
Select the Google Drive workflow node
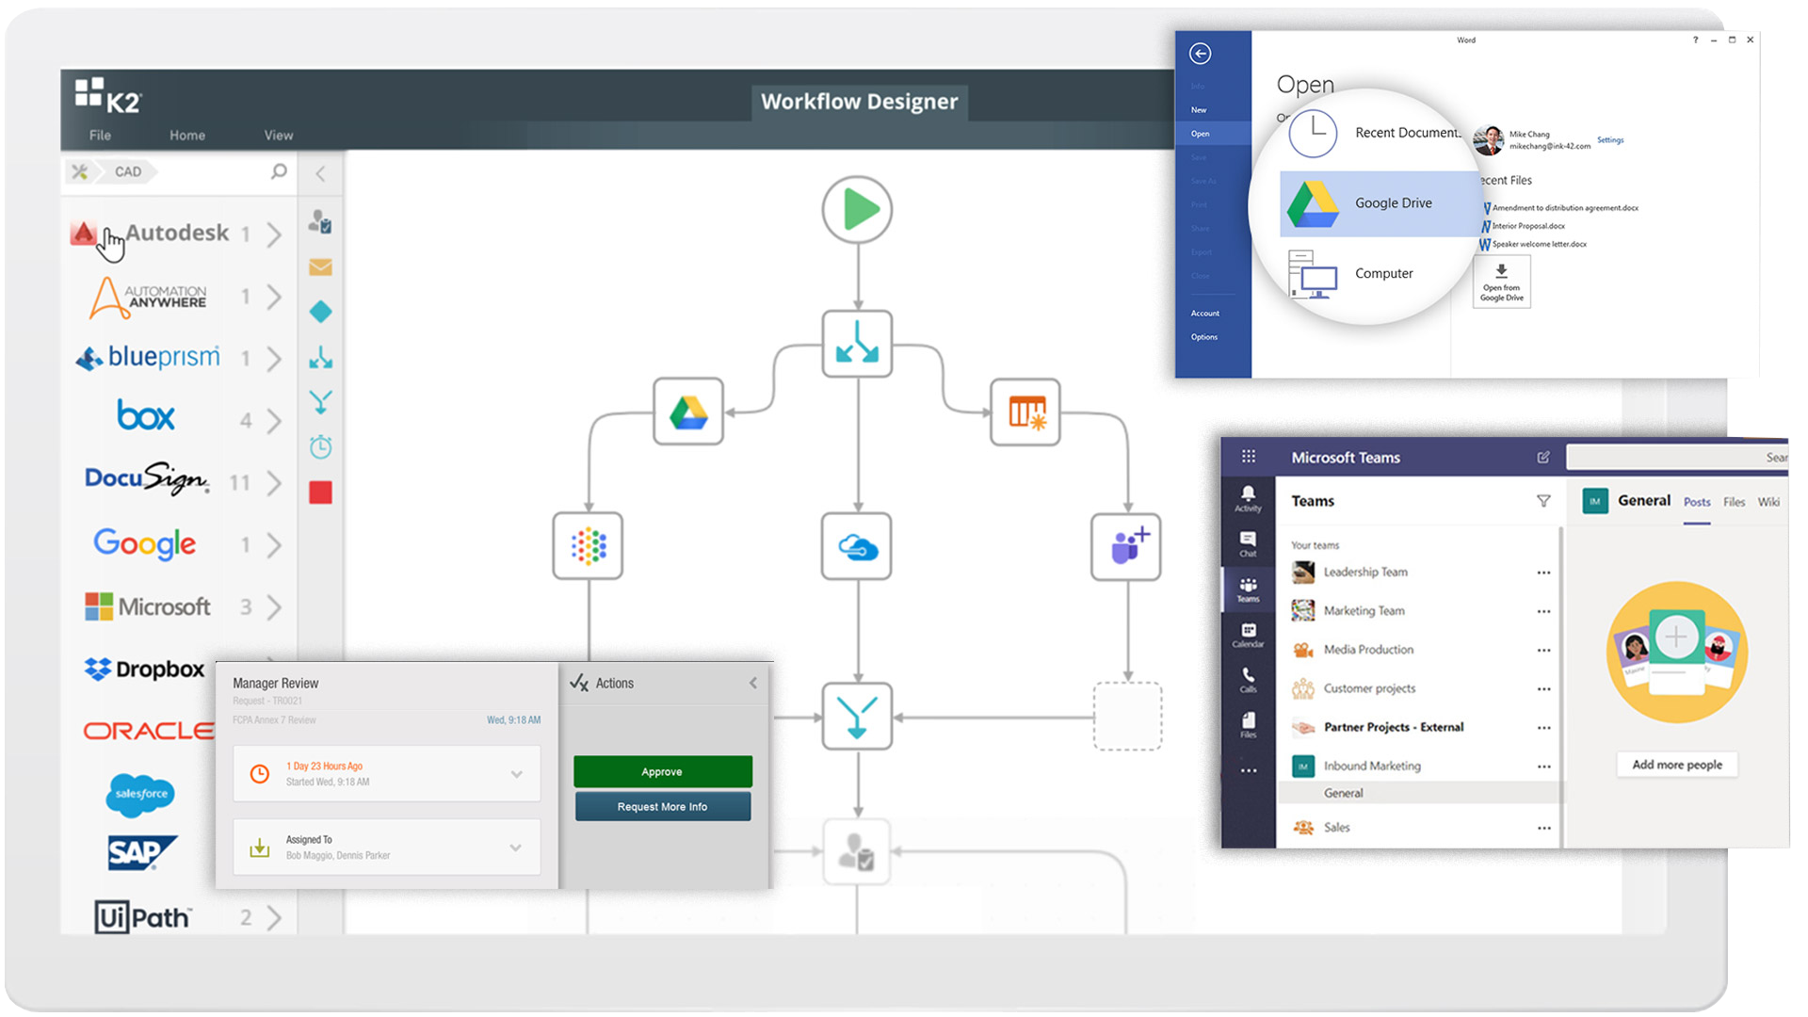tap(688, 412)
